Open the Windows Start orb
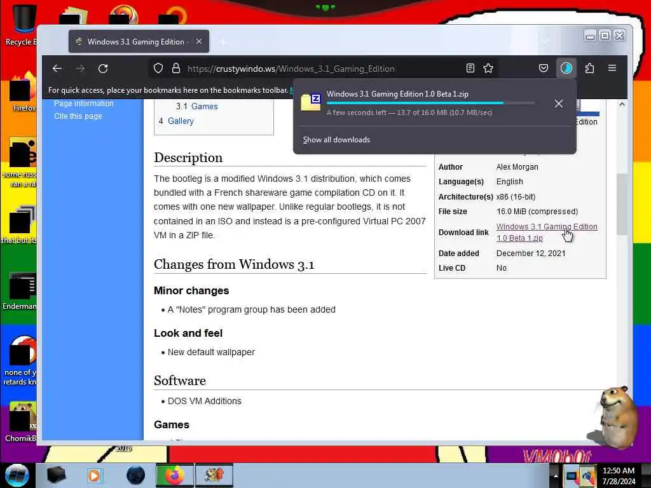Screen dimensions: 651x488 click(17, 475)
